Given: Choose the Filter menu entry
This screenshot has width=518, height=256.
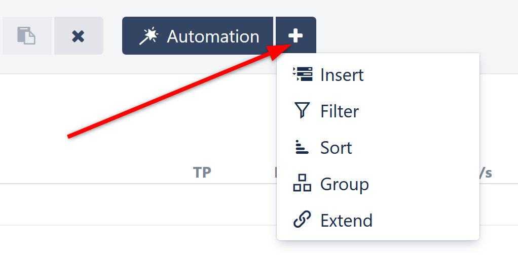Looking at the screenshot, I should (340, 111).
